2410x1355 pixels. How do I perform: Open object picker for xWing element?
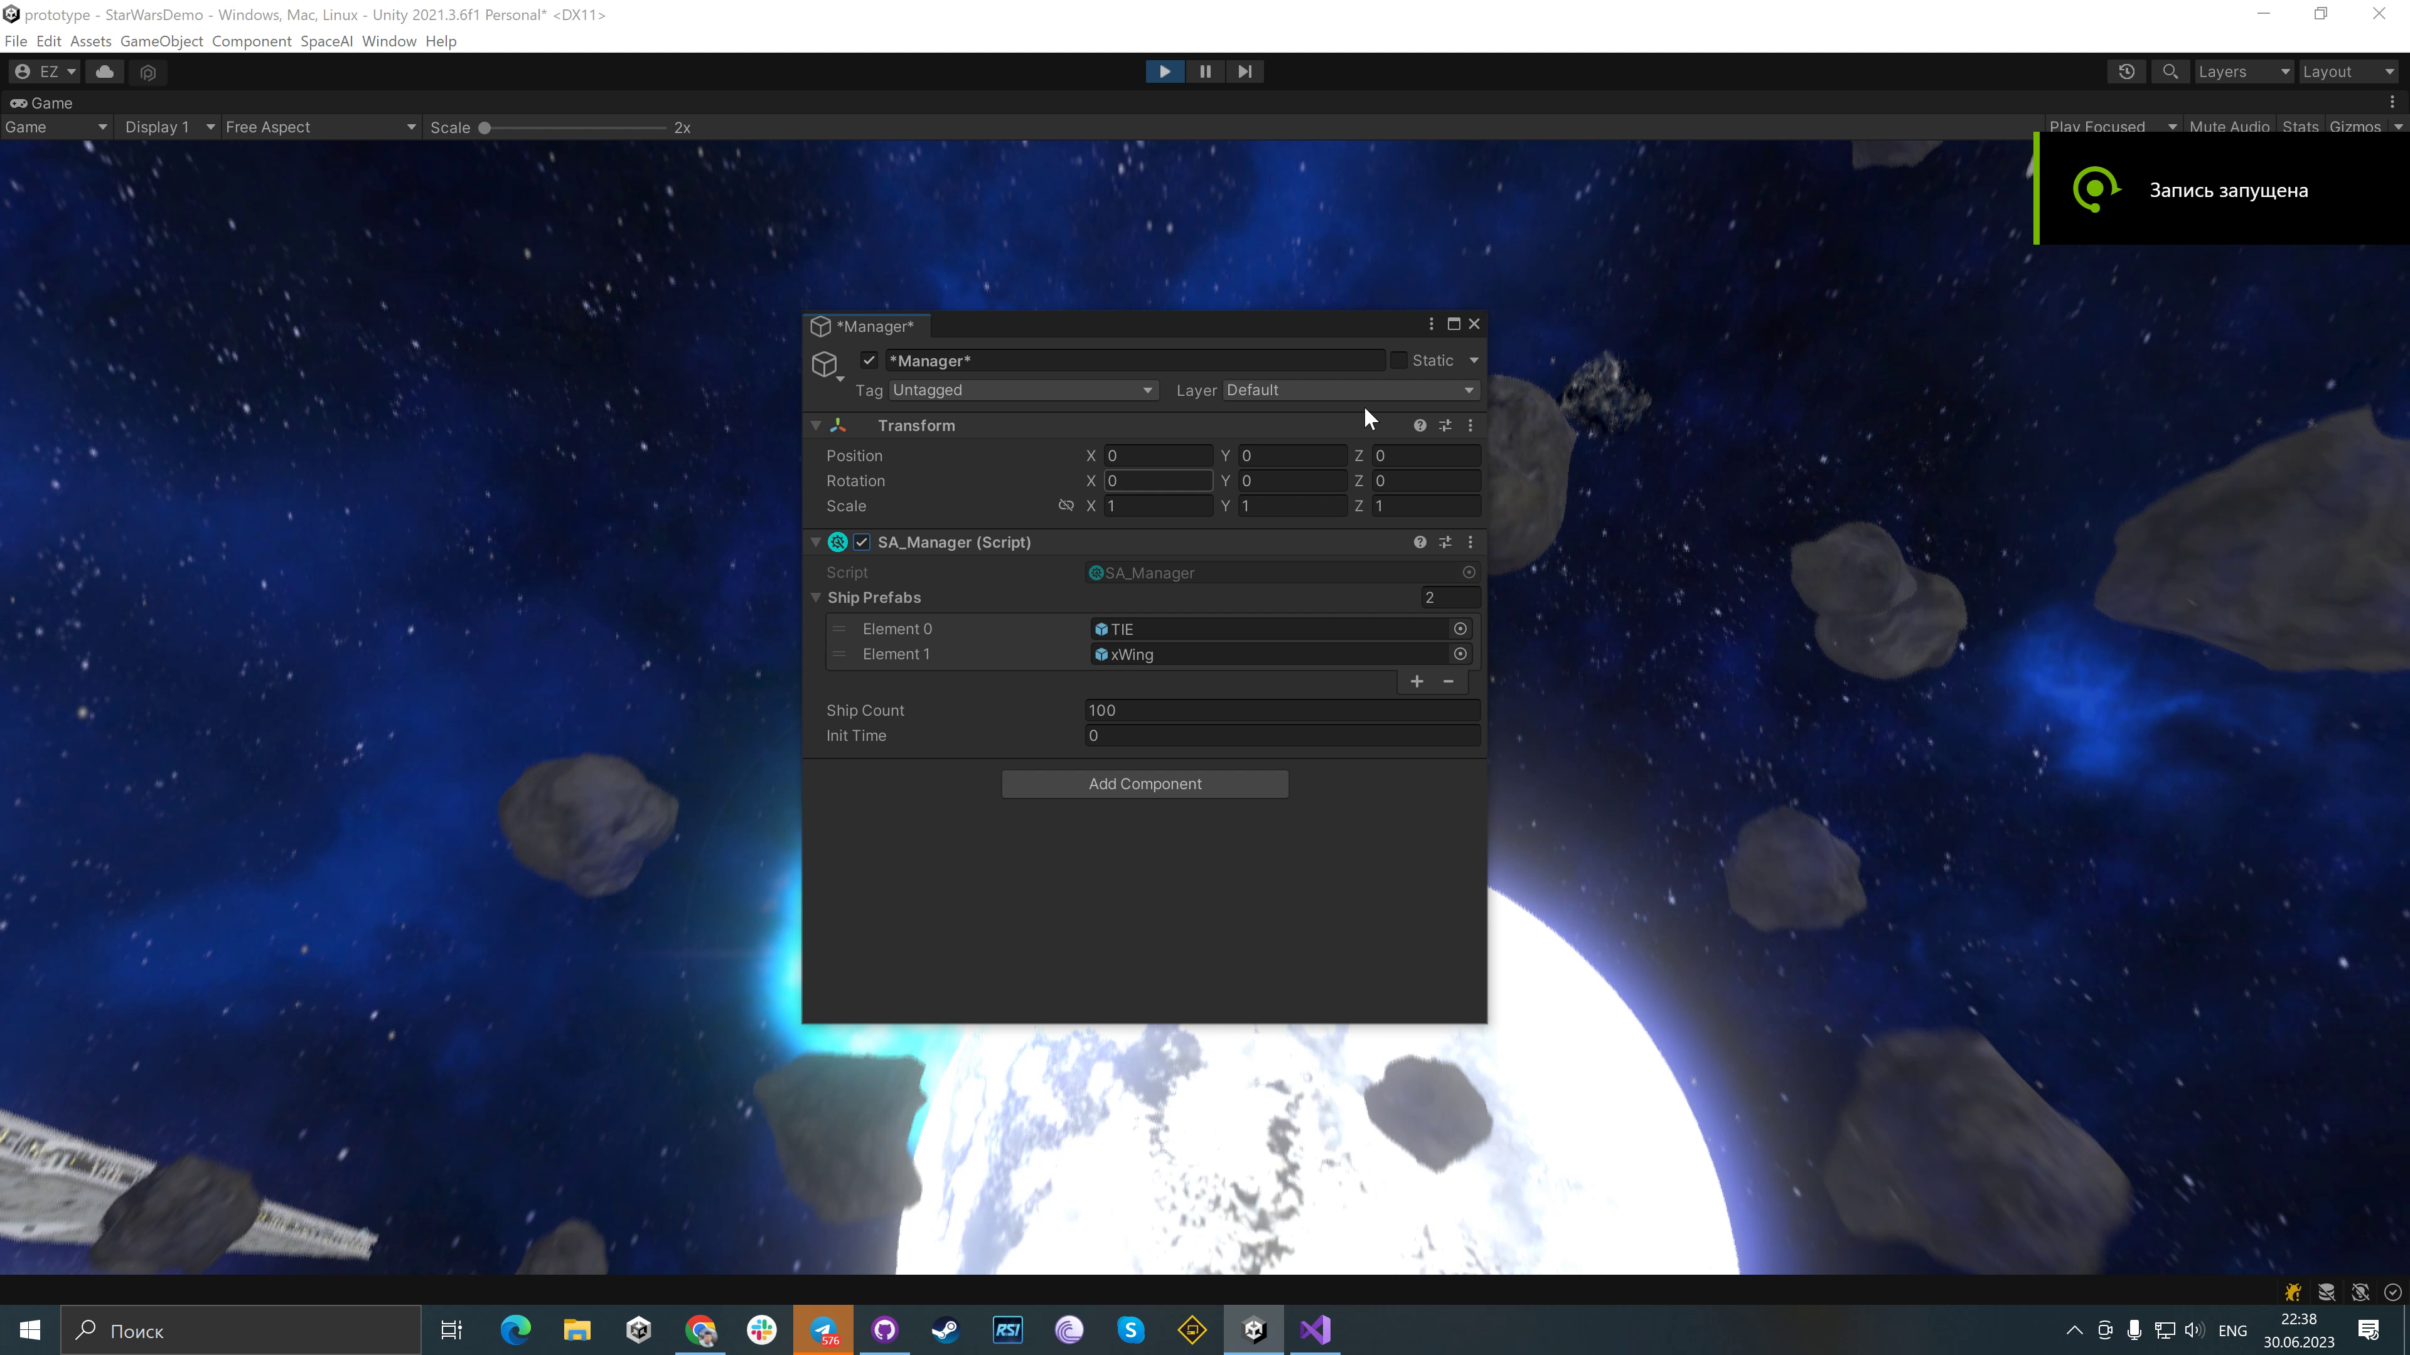[x=1460, y=654]
